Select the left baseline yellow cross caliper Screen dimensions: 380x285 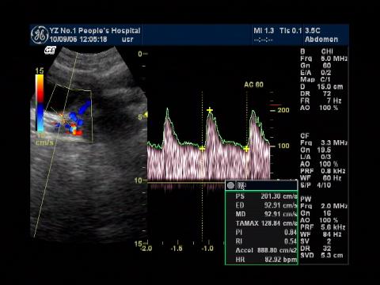pos(202,149)
